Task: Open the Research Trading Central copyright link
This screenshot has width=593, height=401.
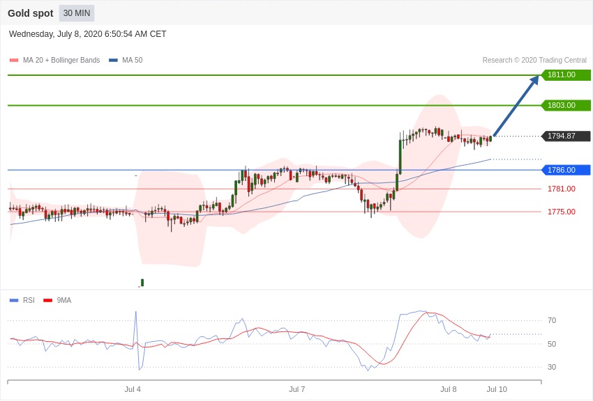Action: coord(534,61)
